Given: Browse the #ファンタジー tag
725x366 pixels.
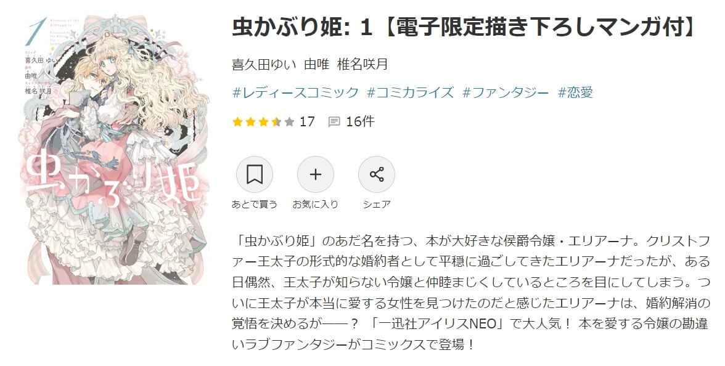Looking at the screenshot, I should [x=506, y=92].
